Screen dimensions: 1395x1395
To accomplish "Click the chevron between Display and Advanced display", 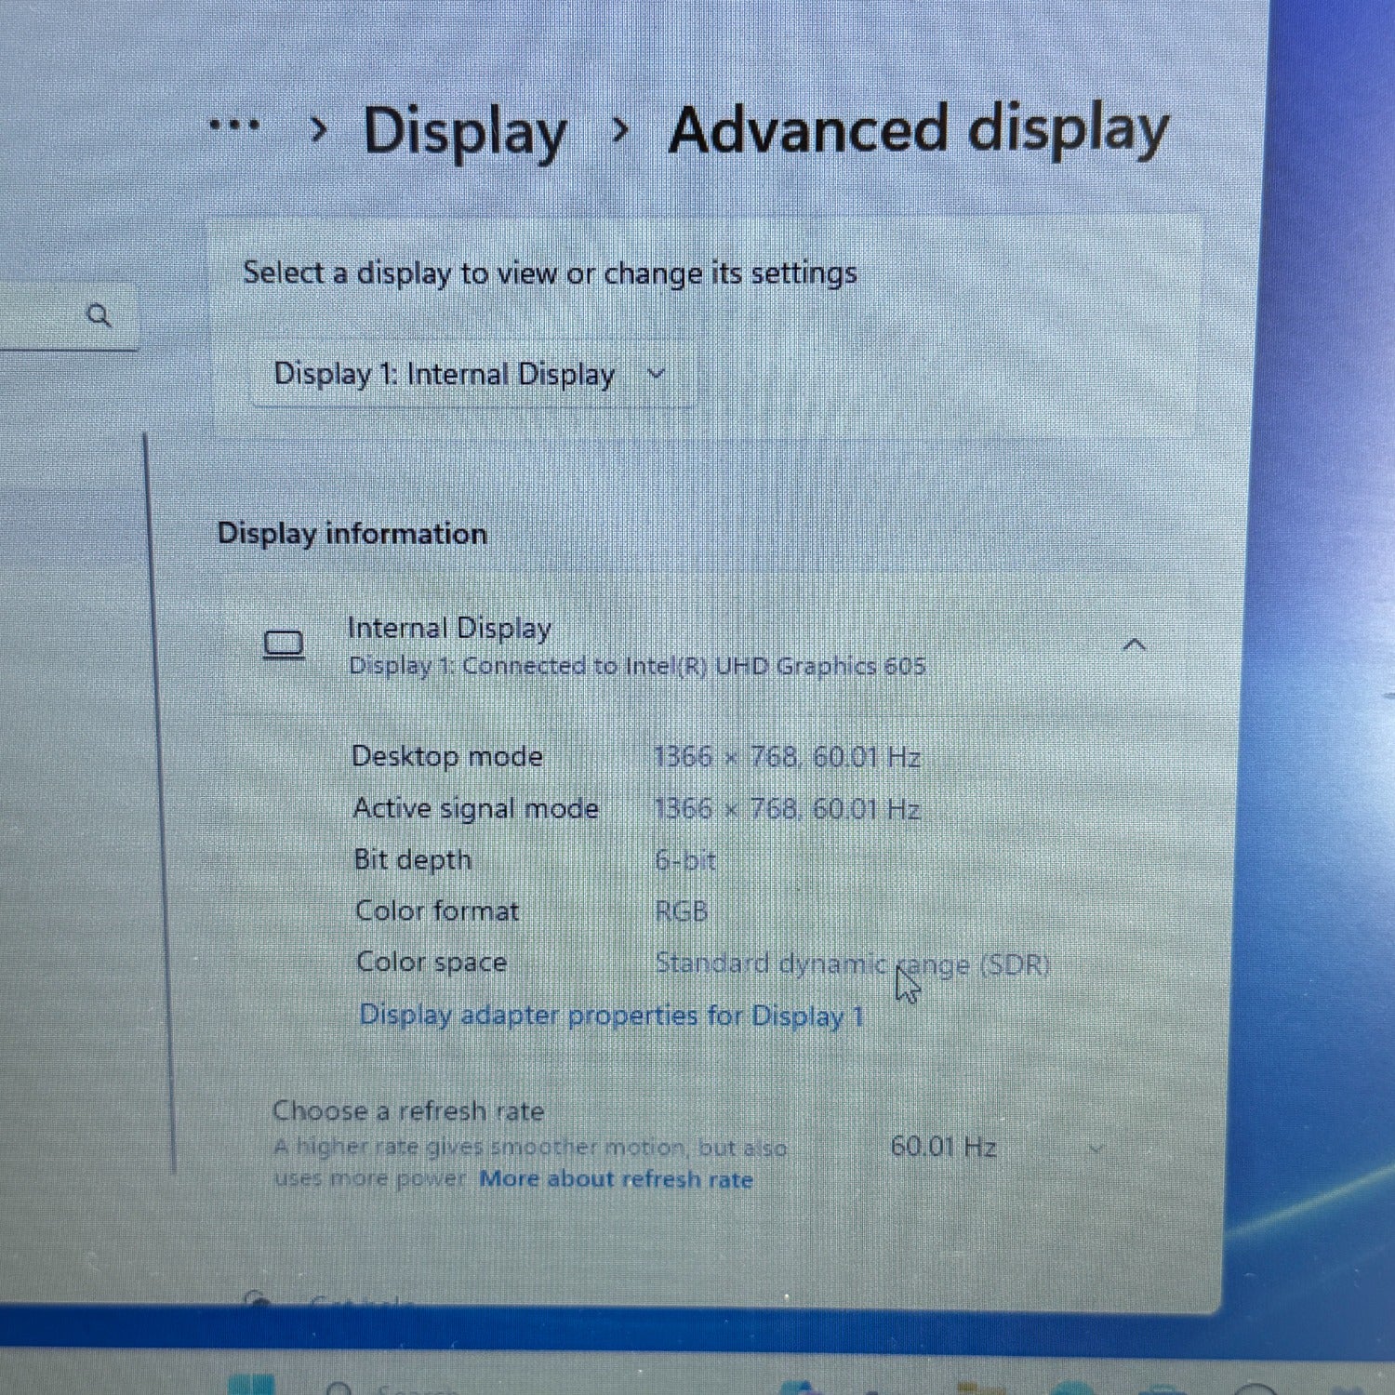I will (x=620, y=130).
